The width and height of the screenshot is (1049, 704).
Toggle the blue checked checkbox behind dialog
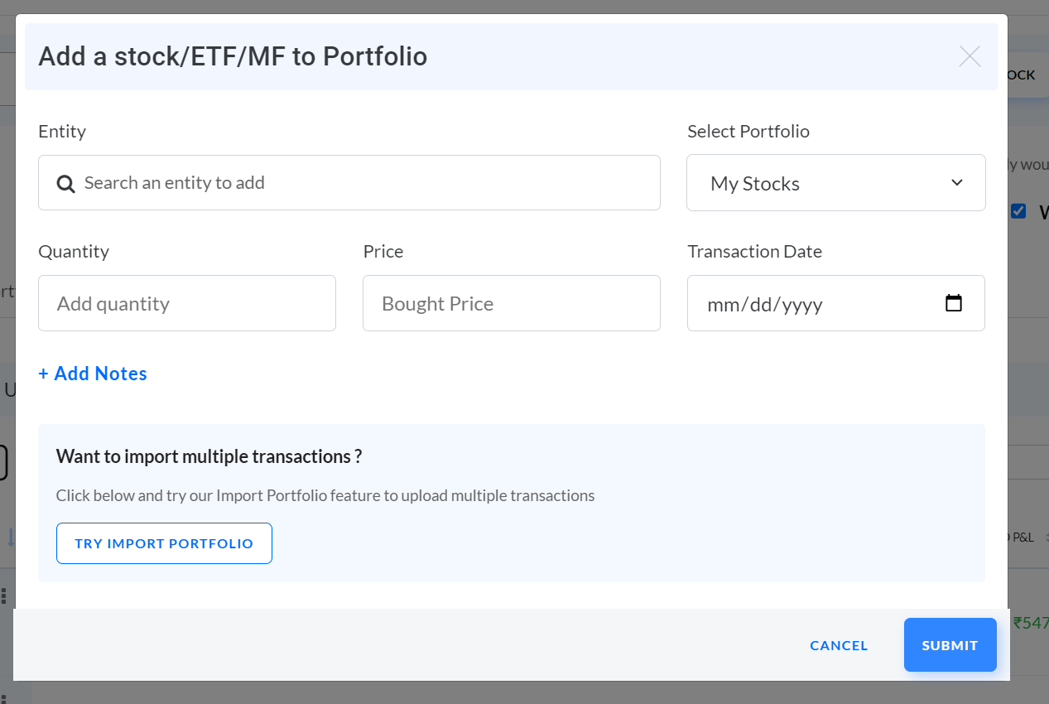point(1018,211)
